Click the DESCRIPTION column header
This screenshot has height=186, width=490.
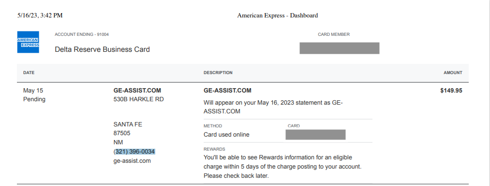[x=218, y=73]
